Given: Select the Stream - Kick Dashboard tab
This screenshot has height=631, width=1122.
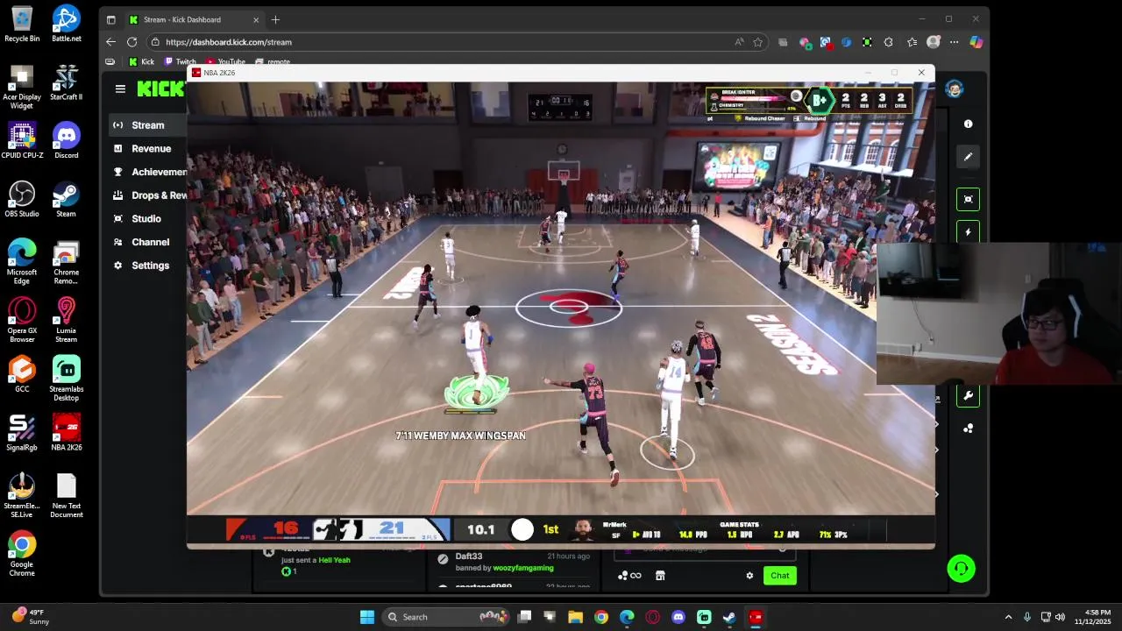Looking at the screenshot, I should (x=194, y=19).
